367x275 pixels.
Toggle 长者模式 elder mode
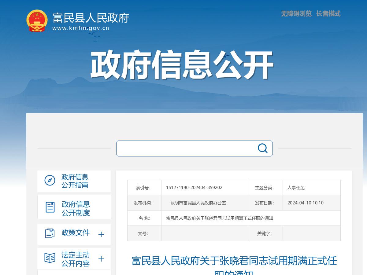click(x=328, y=14)
